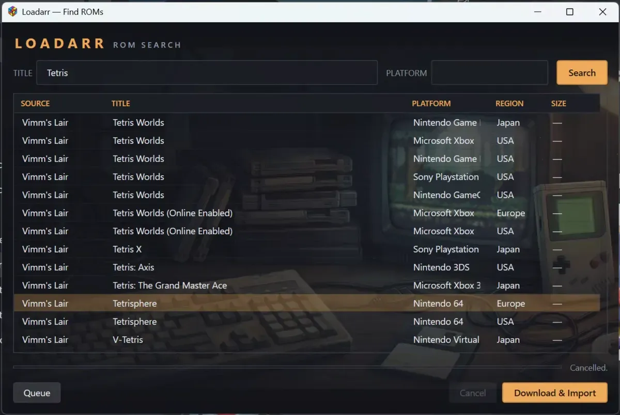Screen dimensions: 620x415
Task: Select the Tetris X row
Action: coord(307,249)
